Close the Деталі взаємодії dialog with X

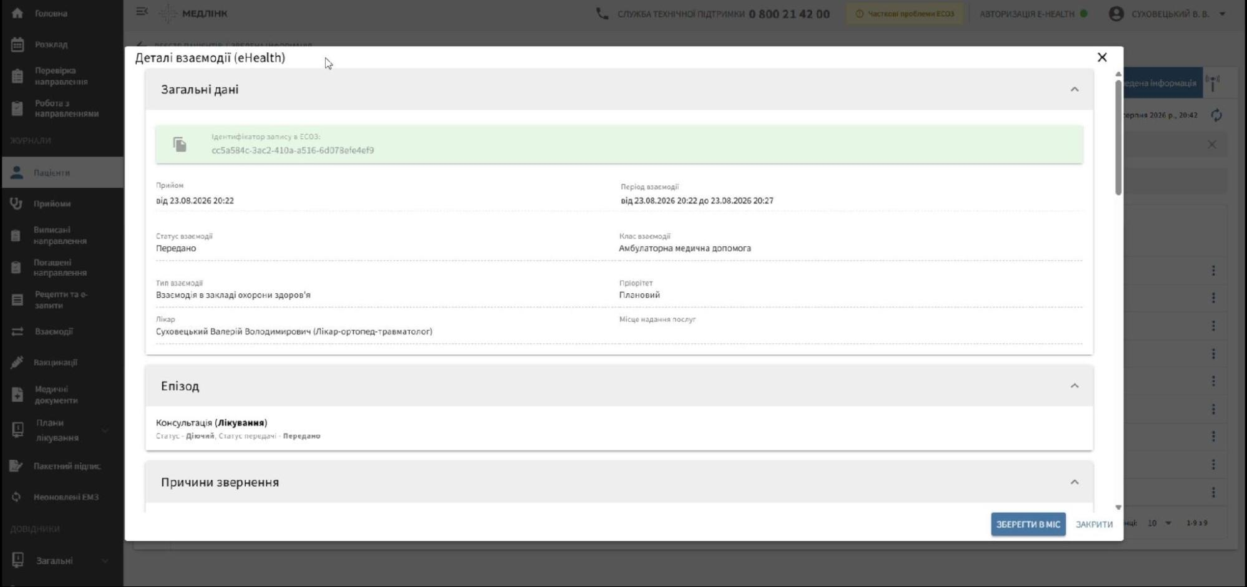tap(1102, 57)
